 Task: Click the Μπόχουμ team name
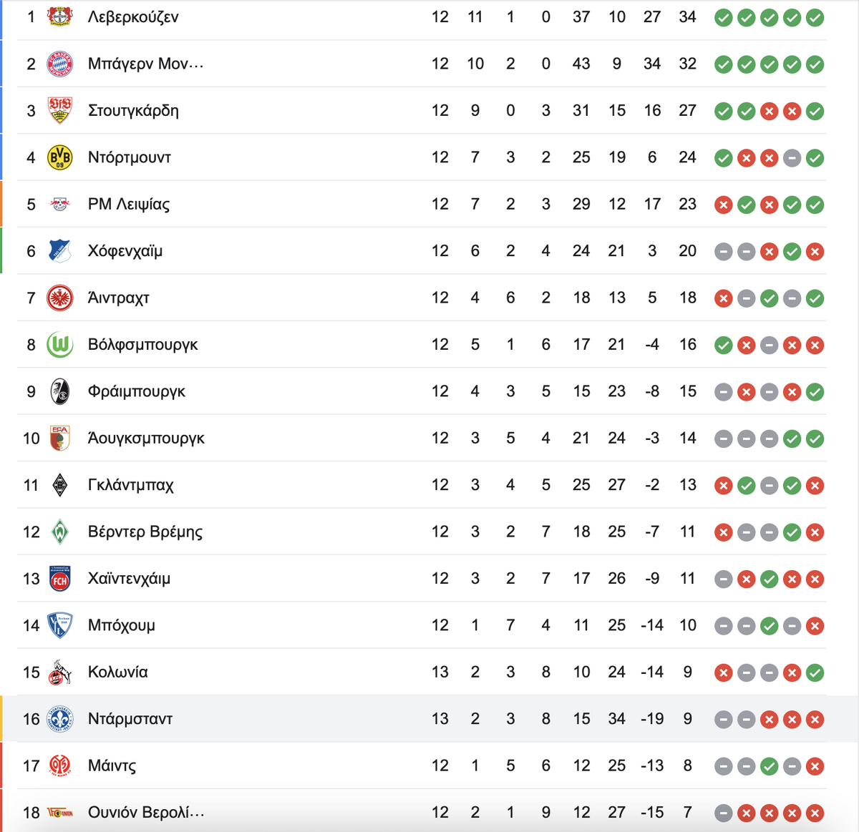(122, 625)
